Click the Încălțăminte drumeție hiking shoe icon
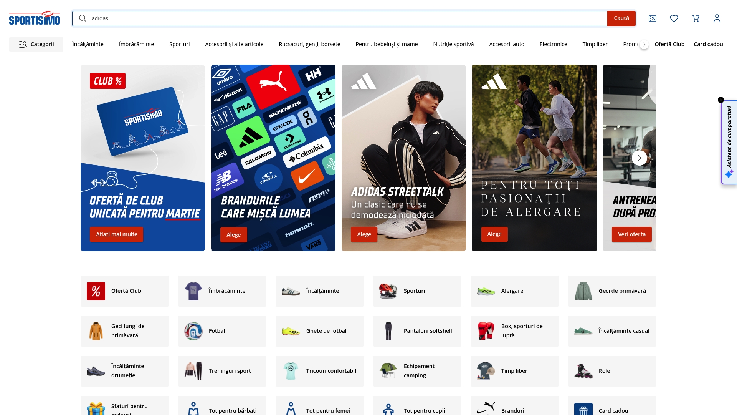This screenshot has width=737, height=415. pos(96,371)
